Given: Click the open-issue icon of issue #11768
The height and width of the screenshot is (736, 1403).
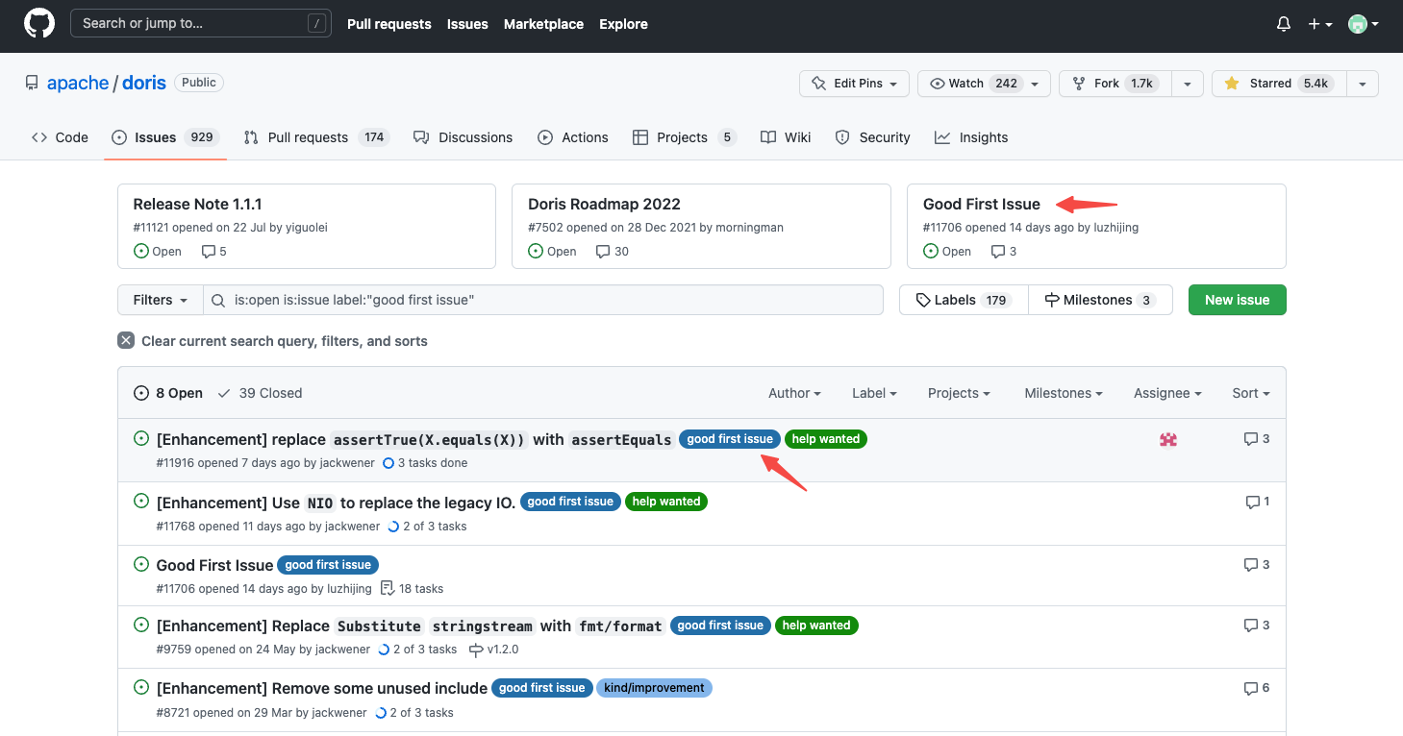Looking at the screenshot, I should coord(141,501).
